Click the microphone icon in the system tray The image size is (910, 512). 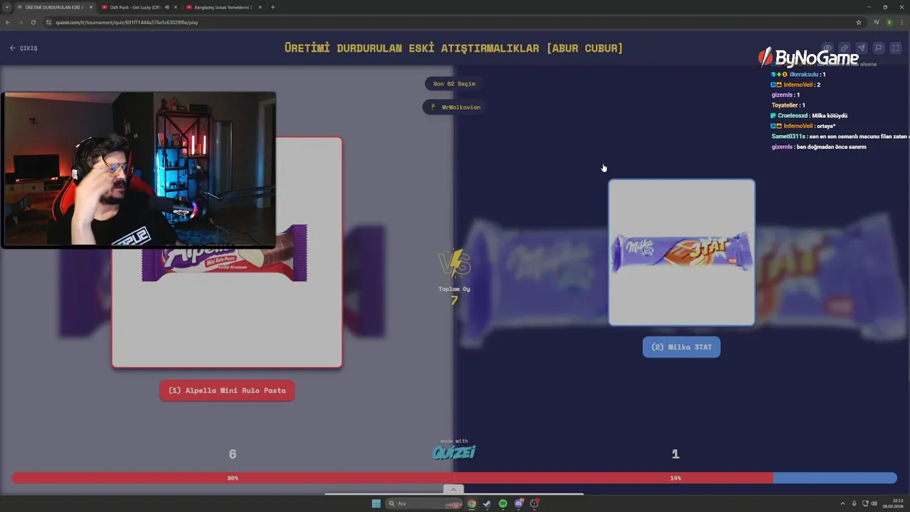click(854, 503)
